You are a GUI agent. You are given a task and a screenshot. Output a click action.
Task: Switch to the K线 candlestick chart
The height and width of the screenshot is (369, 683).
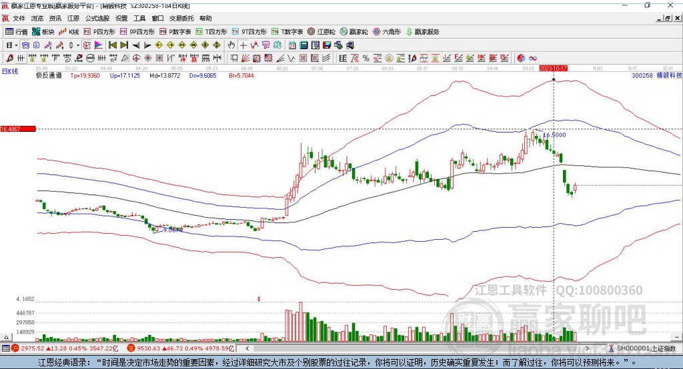tap(69, 32)
